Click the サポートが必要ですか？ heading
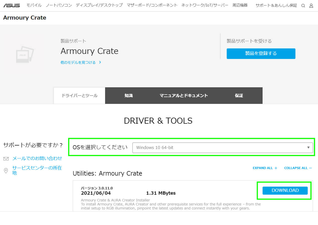Screen dimensions: 318x225 pyautogui.click(x=33, y=145)
